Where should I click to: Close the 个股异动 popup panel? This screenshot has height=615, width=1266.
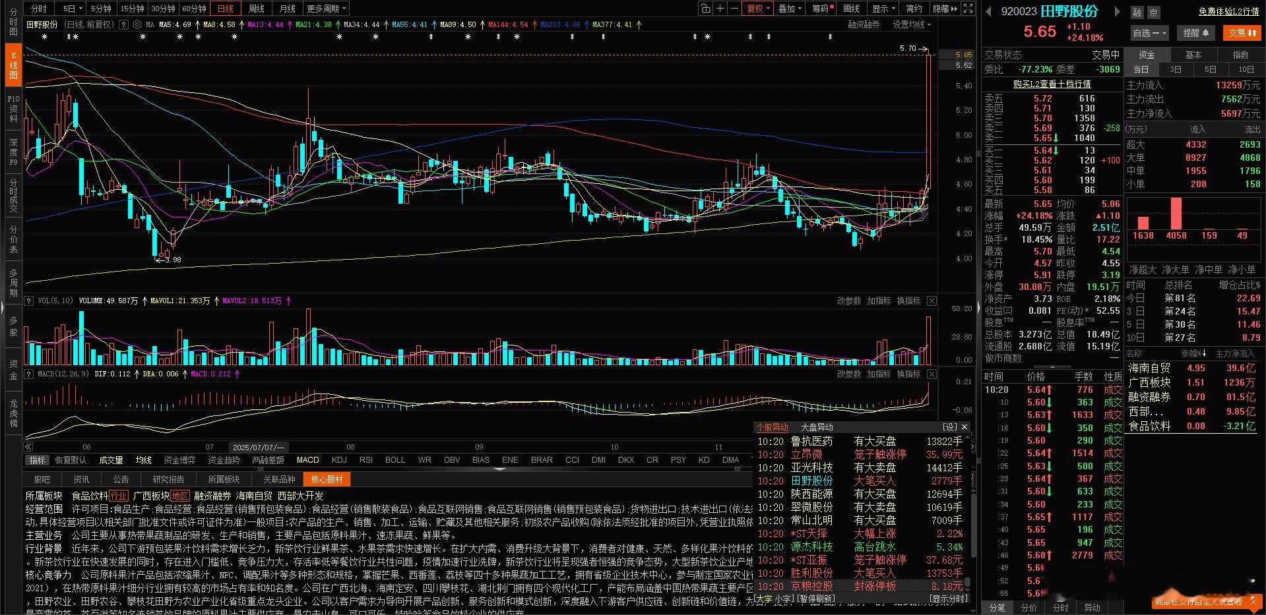965,427
